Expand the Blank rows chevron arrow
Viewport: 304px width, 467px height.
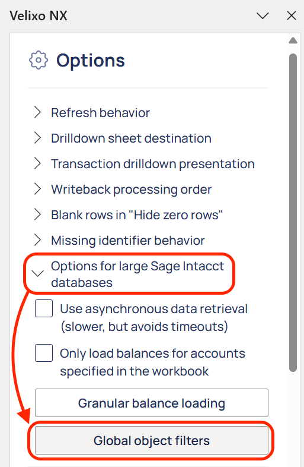37,214
